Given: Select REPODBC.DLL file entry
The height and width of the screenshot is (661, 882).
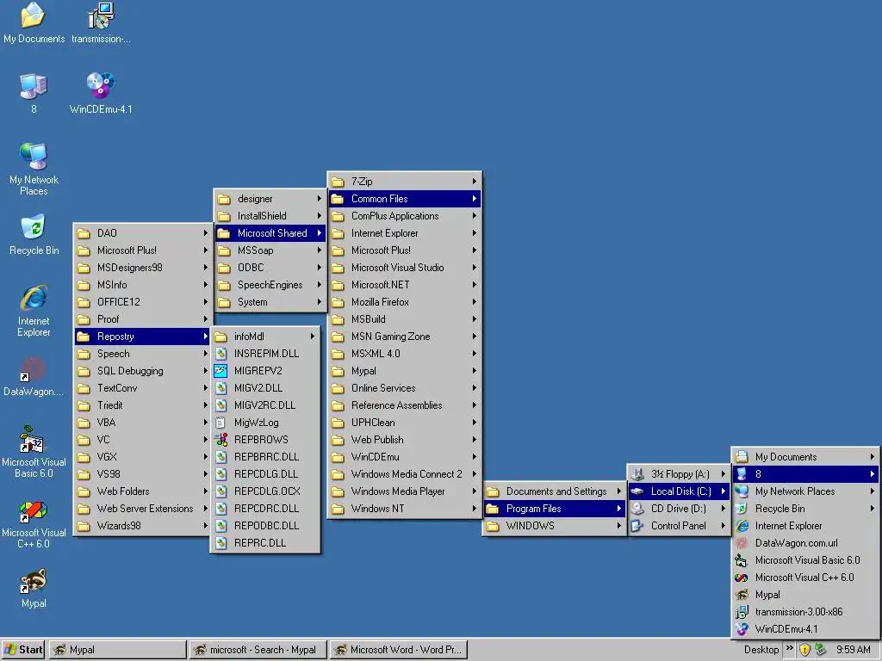Looking at the screenshot, I should click(x=265, y=526).
